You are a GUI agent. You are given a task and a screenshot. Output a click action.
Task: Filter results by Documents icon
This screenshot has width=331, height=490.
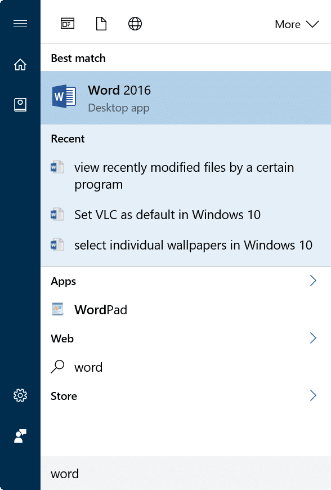tap(101, 24)
